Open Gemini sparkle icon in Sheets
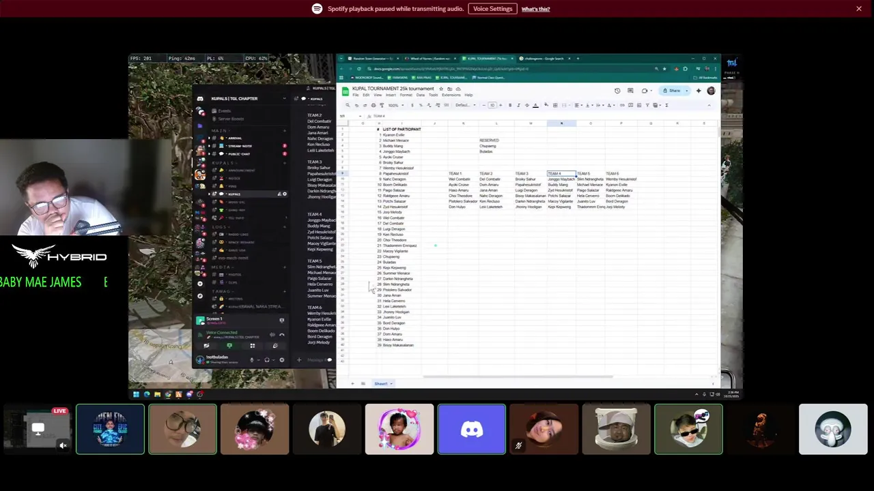874x491 pixels. tap(699, 91)
